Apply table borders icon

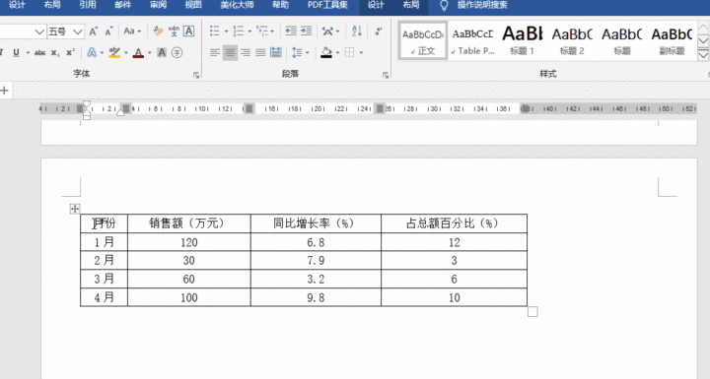click(349, 52)
